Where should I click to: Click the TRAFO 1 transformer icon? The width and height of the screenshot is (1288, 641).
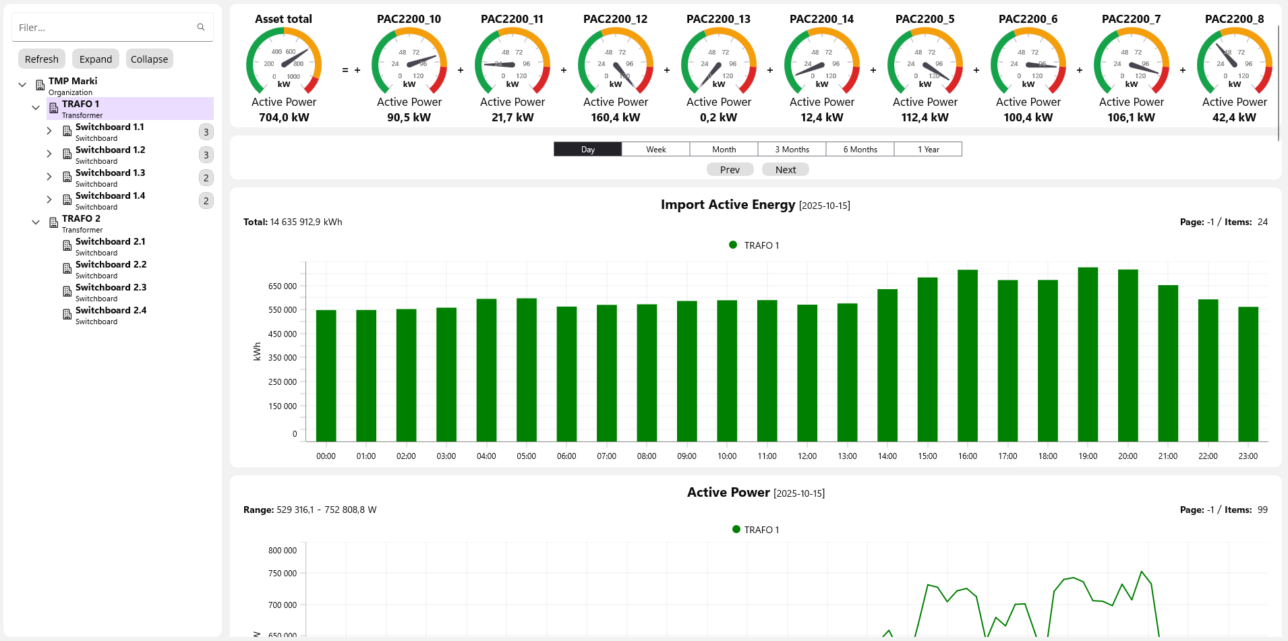(x=54, y=109)
